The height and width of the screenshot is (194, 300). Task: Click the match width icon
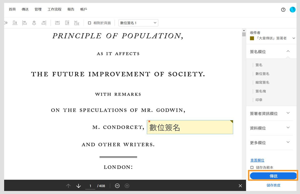pos(57,23)
